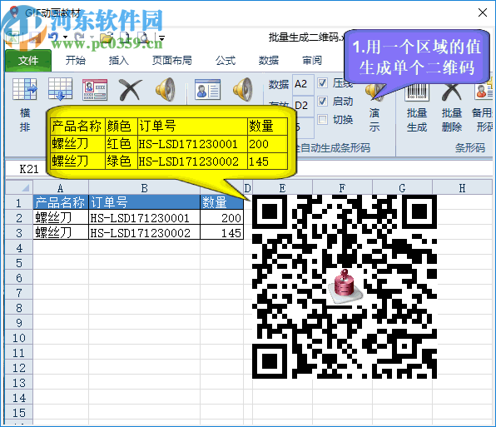Select column F header
Screen dimensions: 496x427
click(x=342, y=188)
